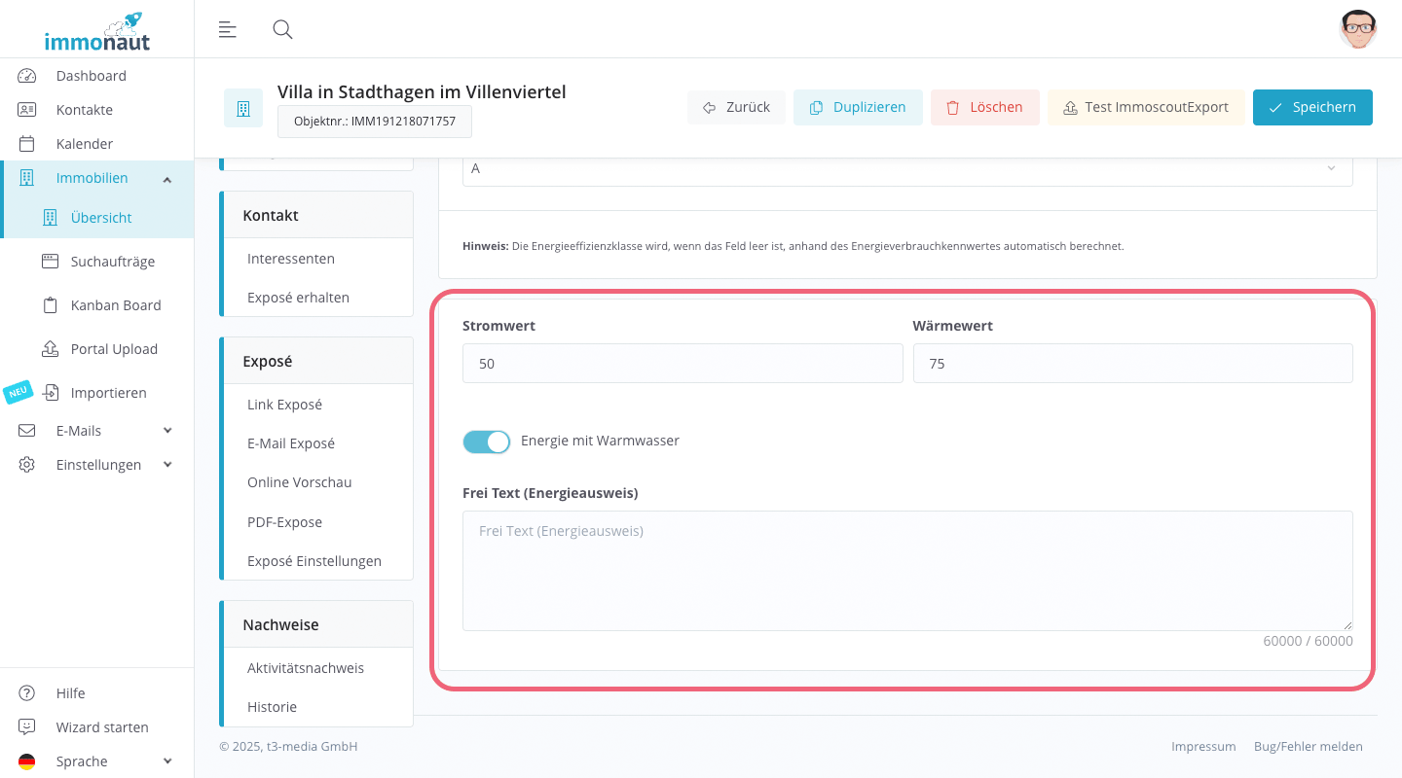Click the property building icon beside title
The height and width of the screenshot is (778, 1402).
click(243, 108)
